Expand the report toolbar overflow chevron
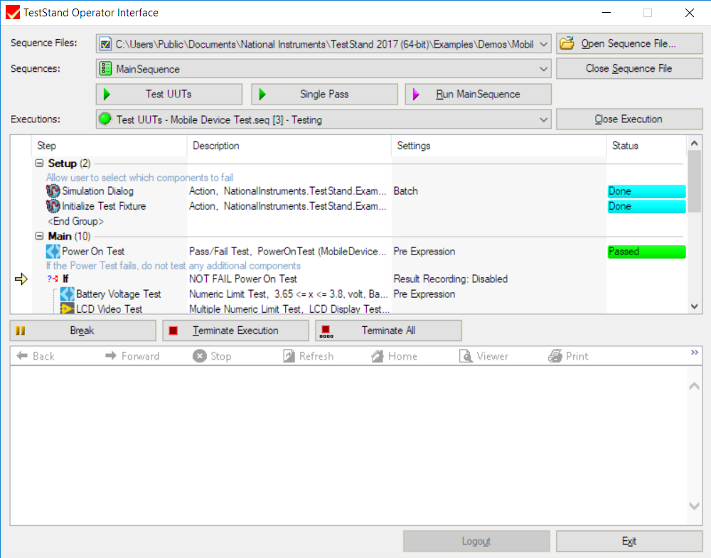711x558 pixels. click(x=695, y=353)
